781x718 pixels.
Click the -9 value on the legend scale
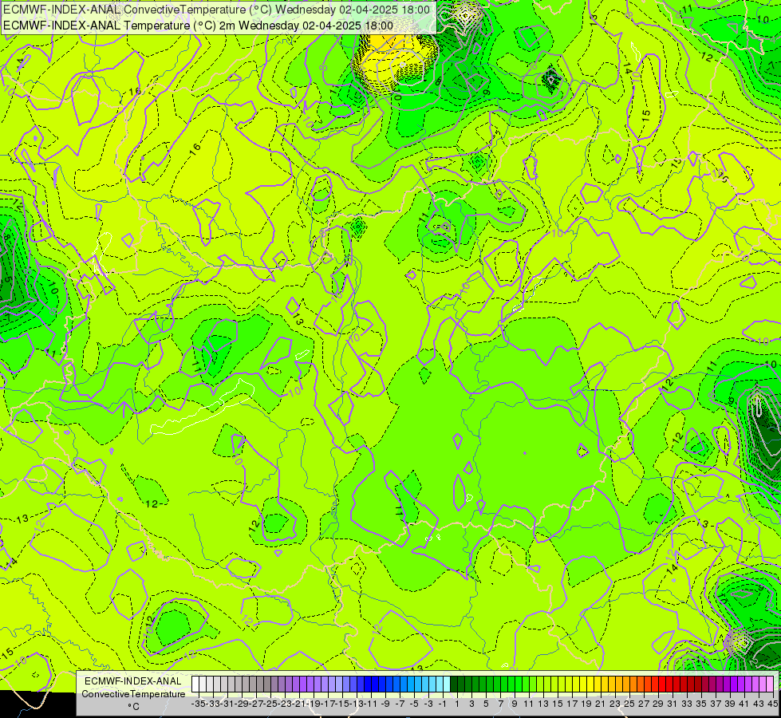[385, 704]
